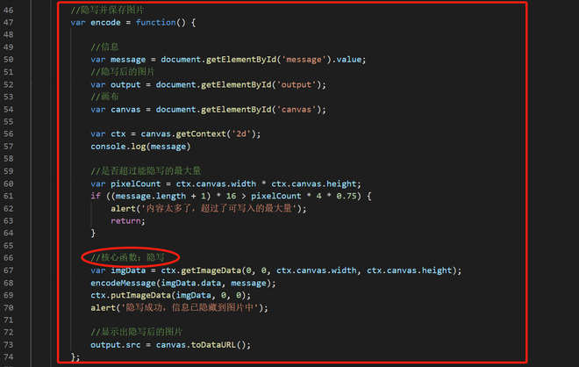Click the 'output' variable on line 52
Viewport: 579px width, 367px height.
tap(125, 84)
